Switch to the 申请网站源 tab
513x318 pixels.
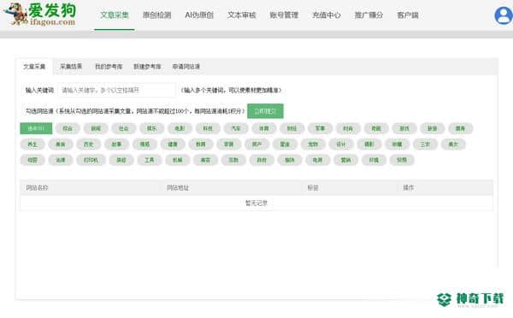click(x=186, y=67)
